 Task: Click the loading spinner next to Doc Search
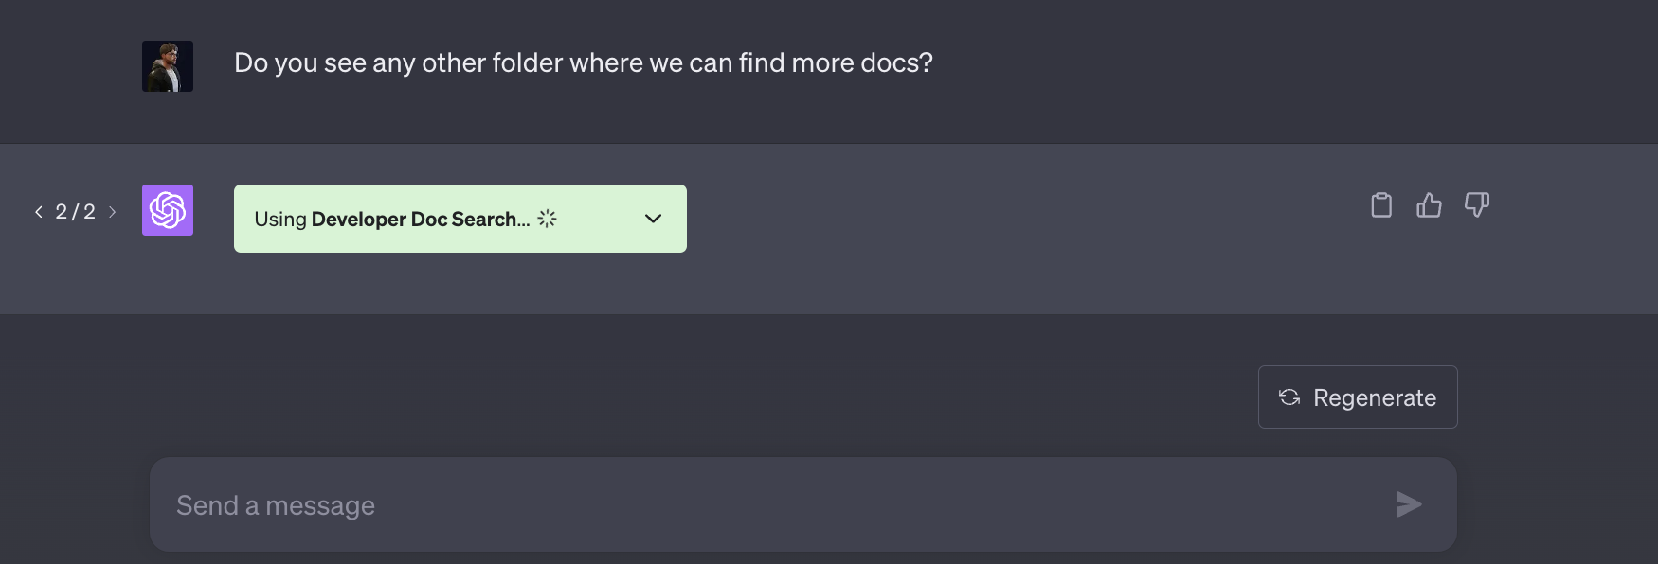[548, 219]
